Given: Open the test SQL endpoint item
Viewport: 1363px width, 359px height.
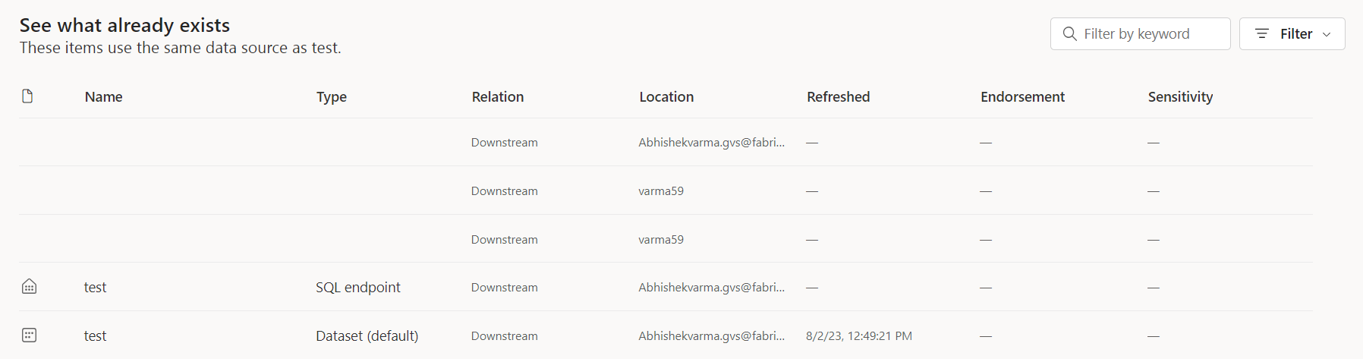Looking at the screenshot, I should tap(95, 288).
